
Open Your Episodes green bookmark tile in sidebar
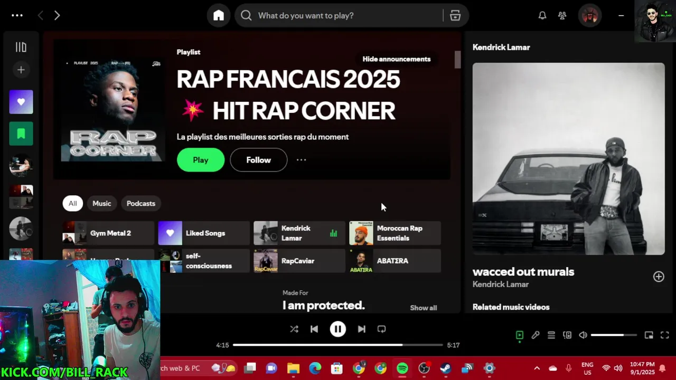tap(21, 134)
